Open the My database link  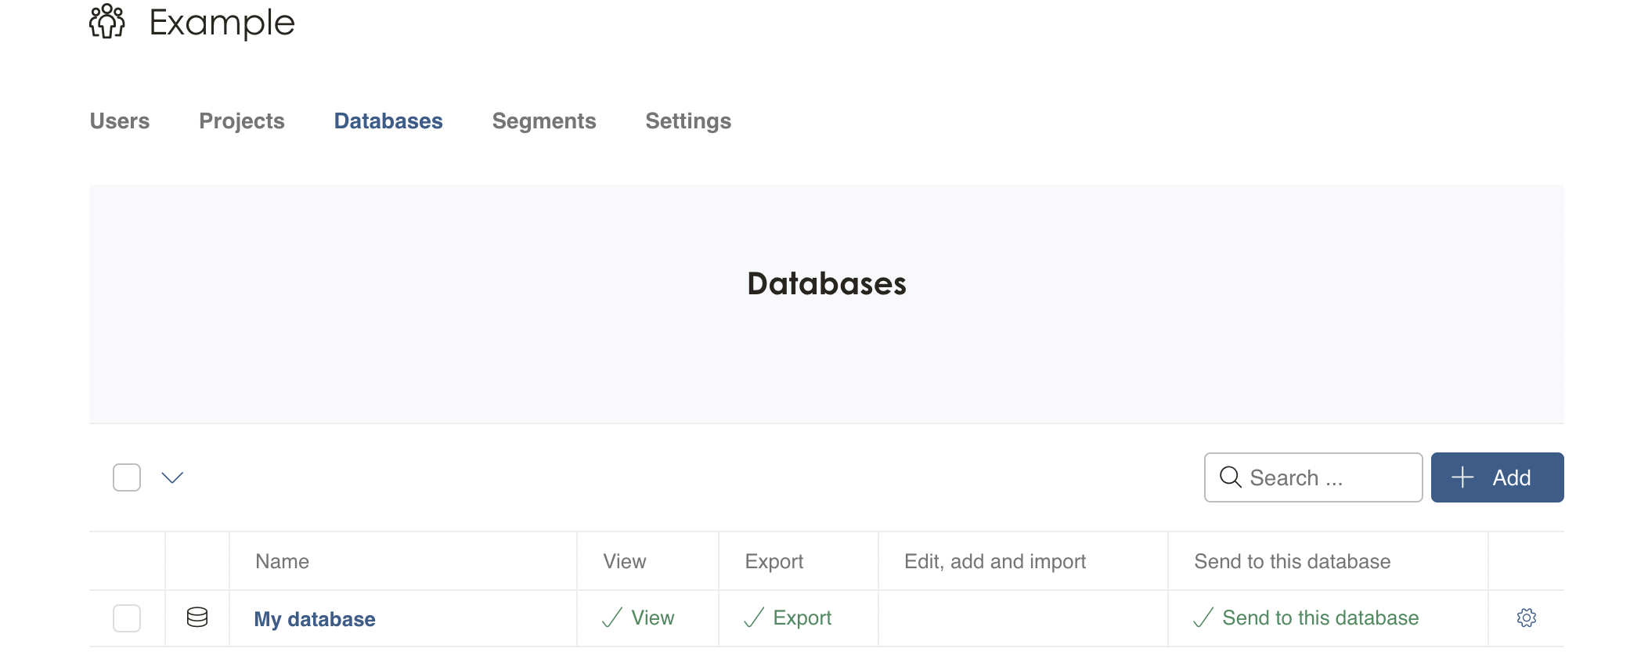[315, 619]
